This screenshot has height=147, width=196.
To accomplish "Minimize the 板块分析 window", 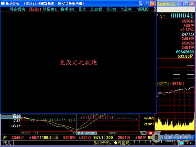I will 141,4.
